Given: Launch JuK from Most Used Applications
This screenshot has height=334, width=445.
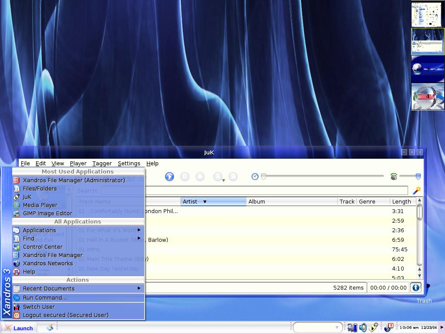Looking at the screenshot, I should tap(78, 197).
